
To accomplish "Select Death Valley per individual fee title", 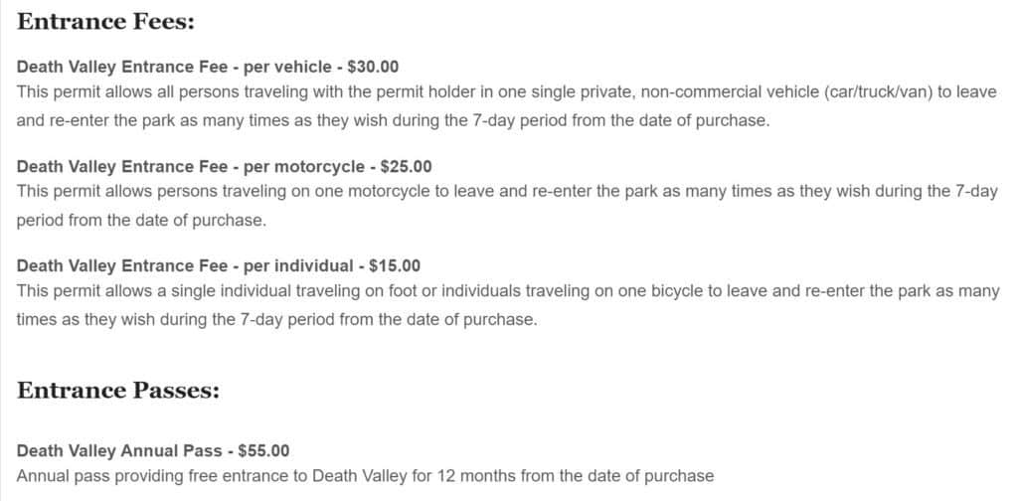I will tap(218, 266).
